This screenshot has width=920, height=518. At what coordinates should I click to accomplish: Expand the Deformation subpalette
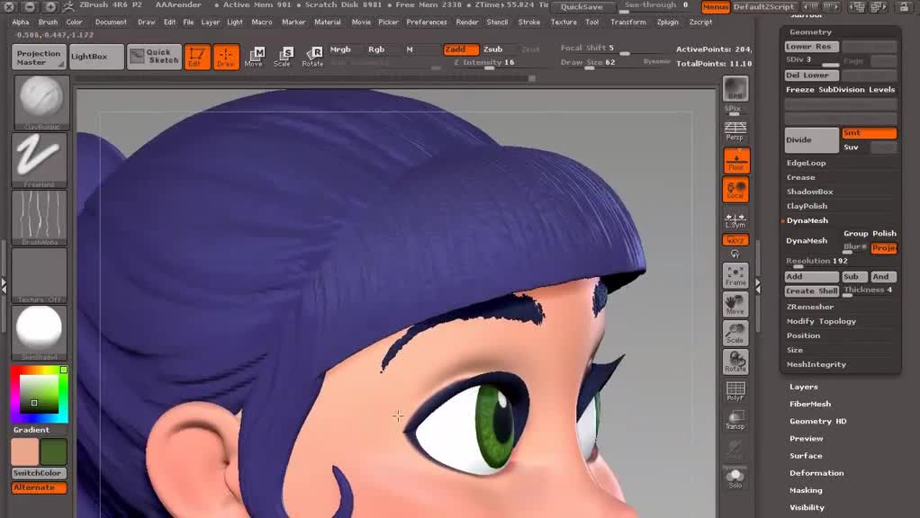click(x=816, y=473)
